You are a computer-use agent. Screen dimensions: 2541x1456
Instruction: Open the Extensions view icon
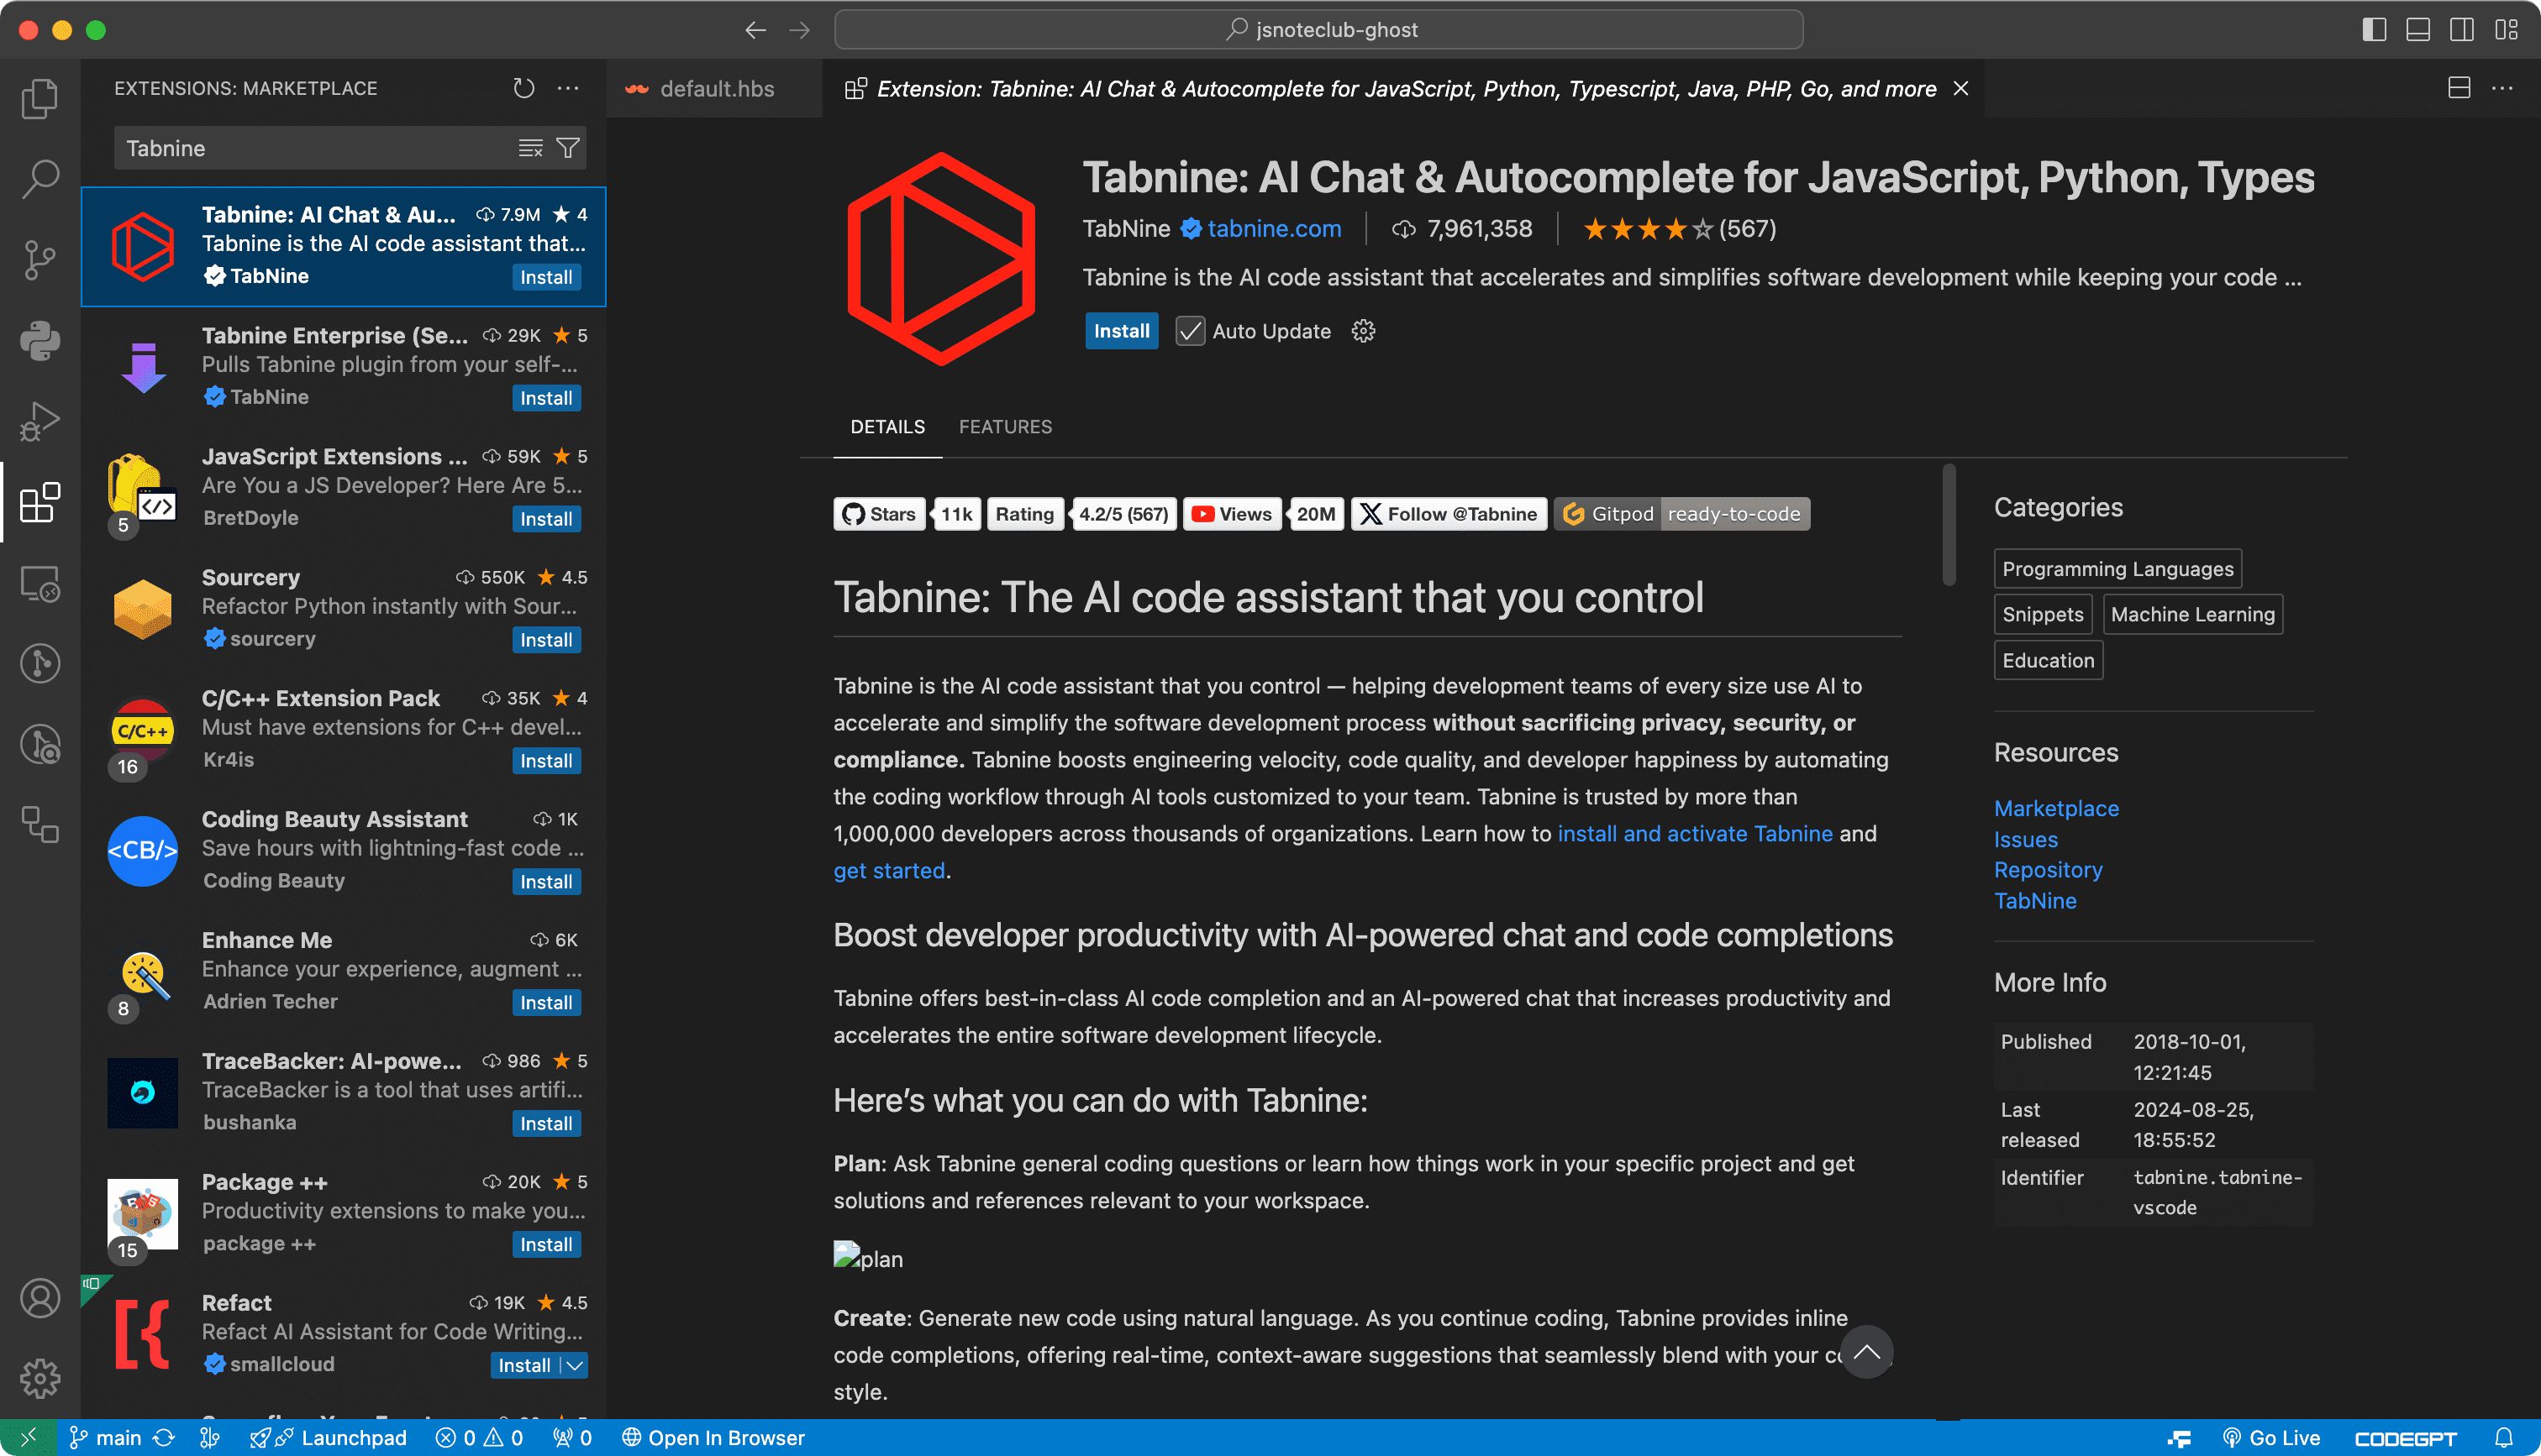coord(40,502)
